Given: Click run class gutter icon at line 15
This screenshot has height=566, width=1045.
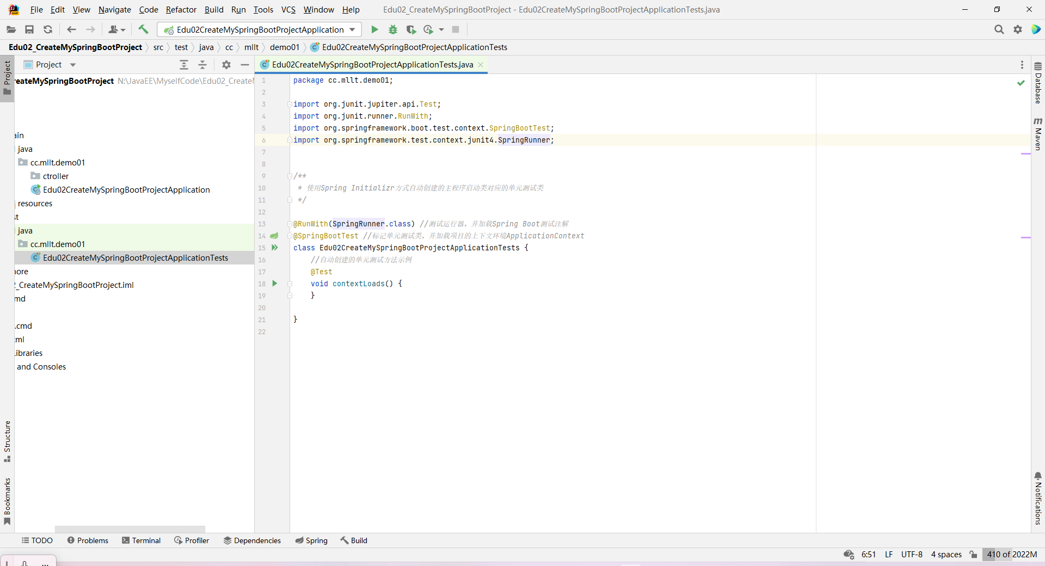Looking at the screenshot, I should click(x=275, y=248).
